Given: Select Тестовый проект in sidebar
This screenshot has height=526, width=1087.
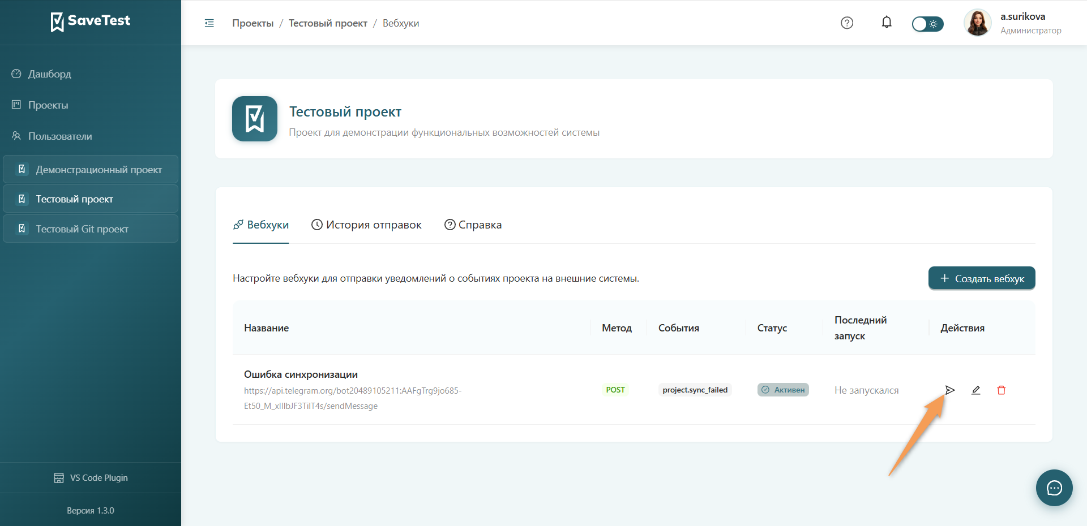Looking at the screenshot, I should 91,199.
